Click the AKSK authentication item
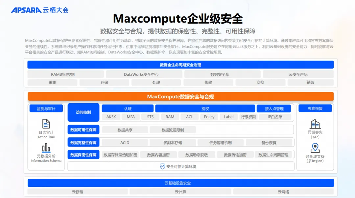This screenshot has width=355, height=198. click(111, 117)
